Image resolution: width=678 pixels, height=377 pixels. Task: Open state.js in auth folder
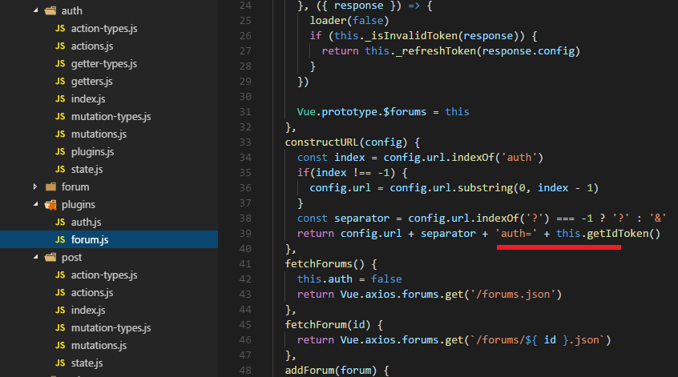87,169
